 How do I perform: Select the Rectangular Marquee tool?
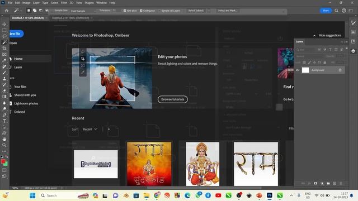pyautogui.click(x=4, y=30)
